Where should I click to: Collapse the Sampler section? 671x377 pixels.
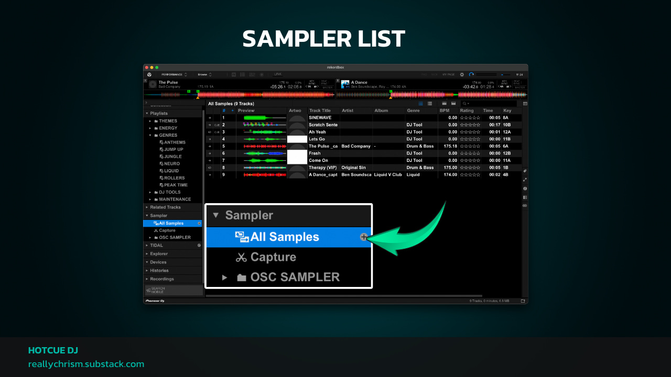[x=147, y=215]
